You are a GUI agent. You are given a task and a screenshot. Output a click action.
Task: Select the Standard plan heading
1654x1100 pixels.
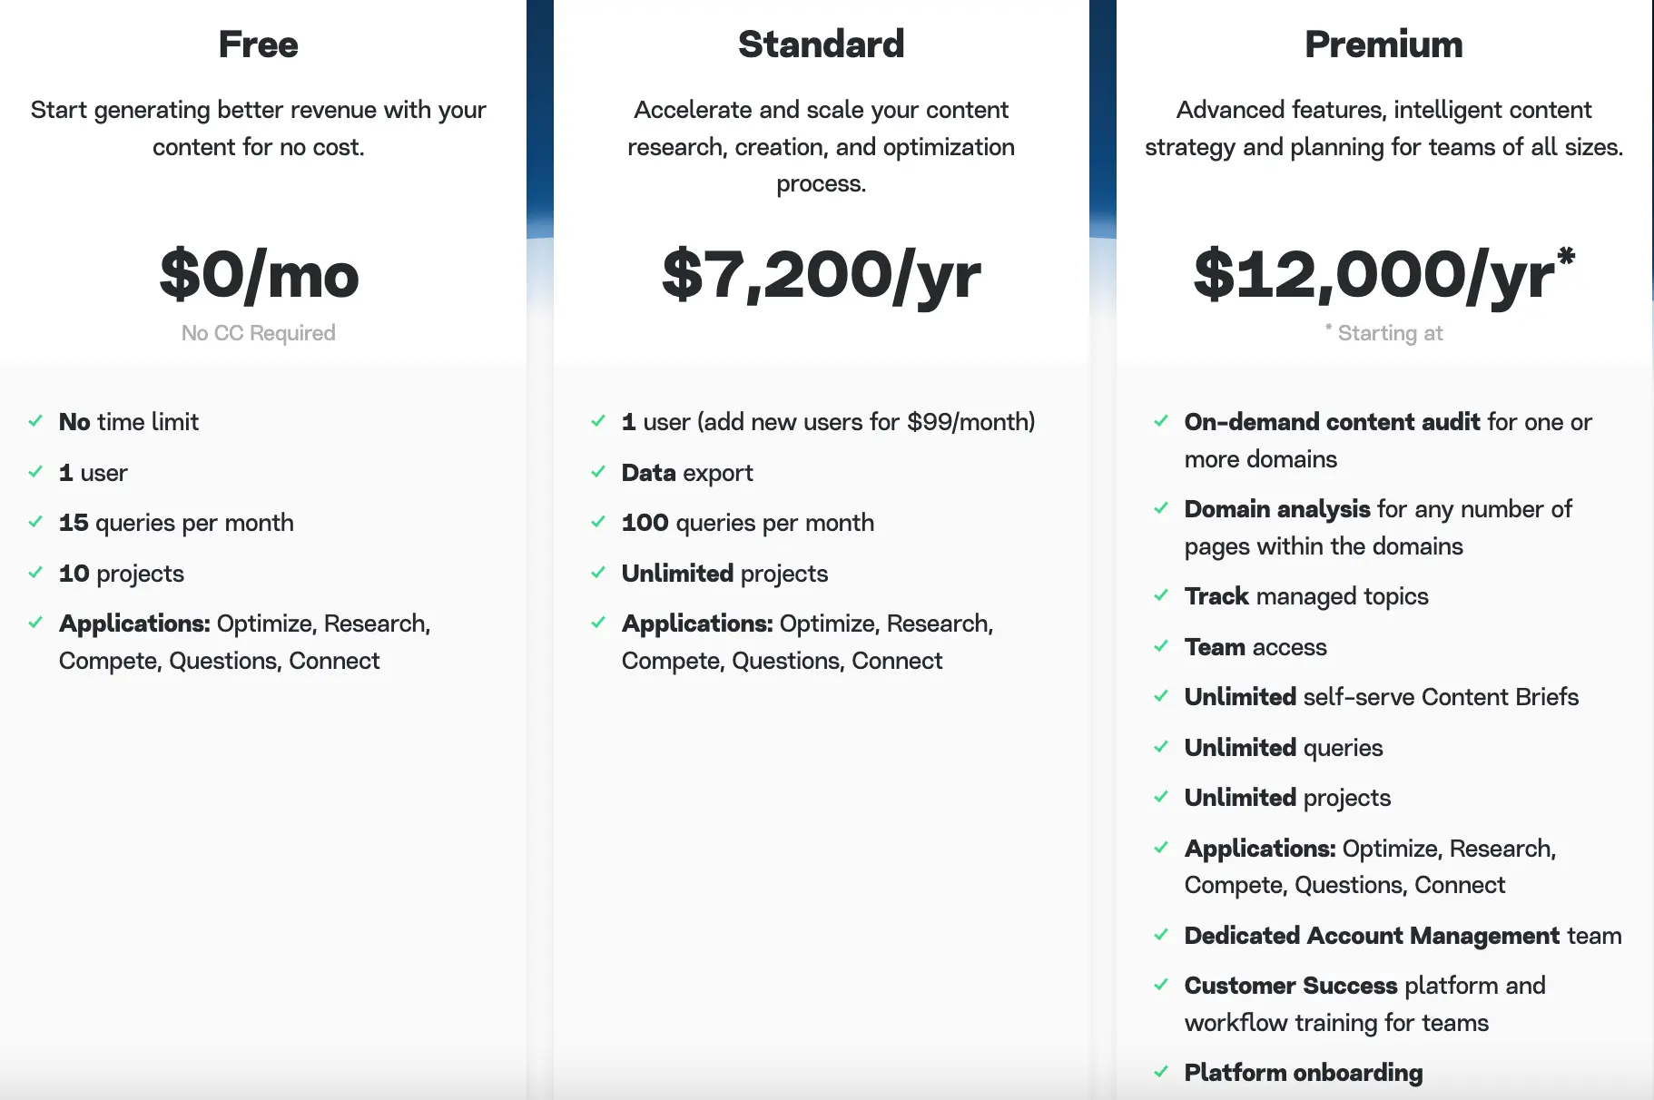pos(821,44)
